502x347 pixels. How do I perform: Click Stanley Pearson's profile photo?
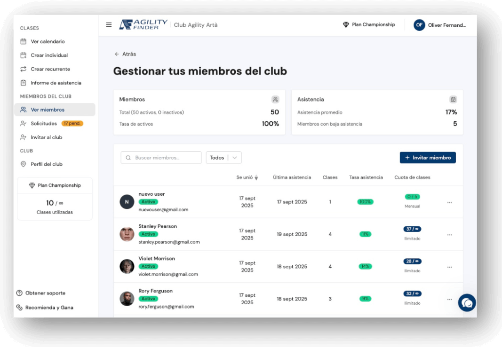[x=127, y=234]
